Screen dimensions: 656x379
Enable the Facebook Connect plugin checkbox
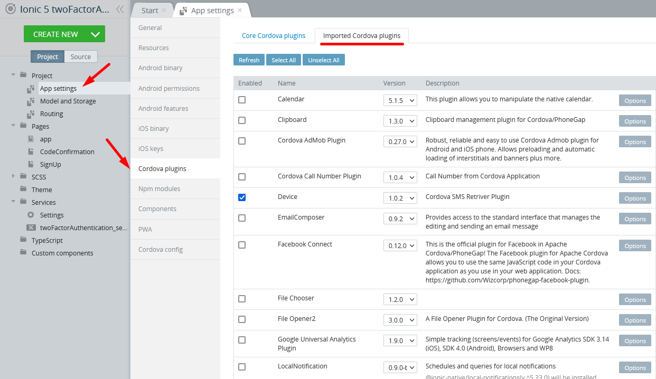242,245
